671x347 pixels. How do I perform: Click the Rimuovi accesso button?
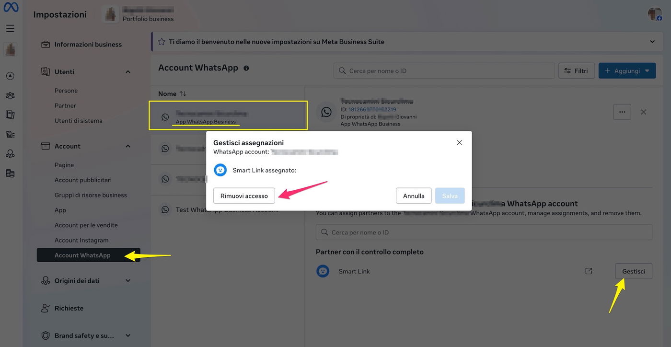click(x=244, y=196)
